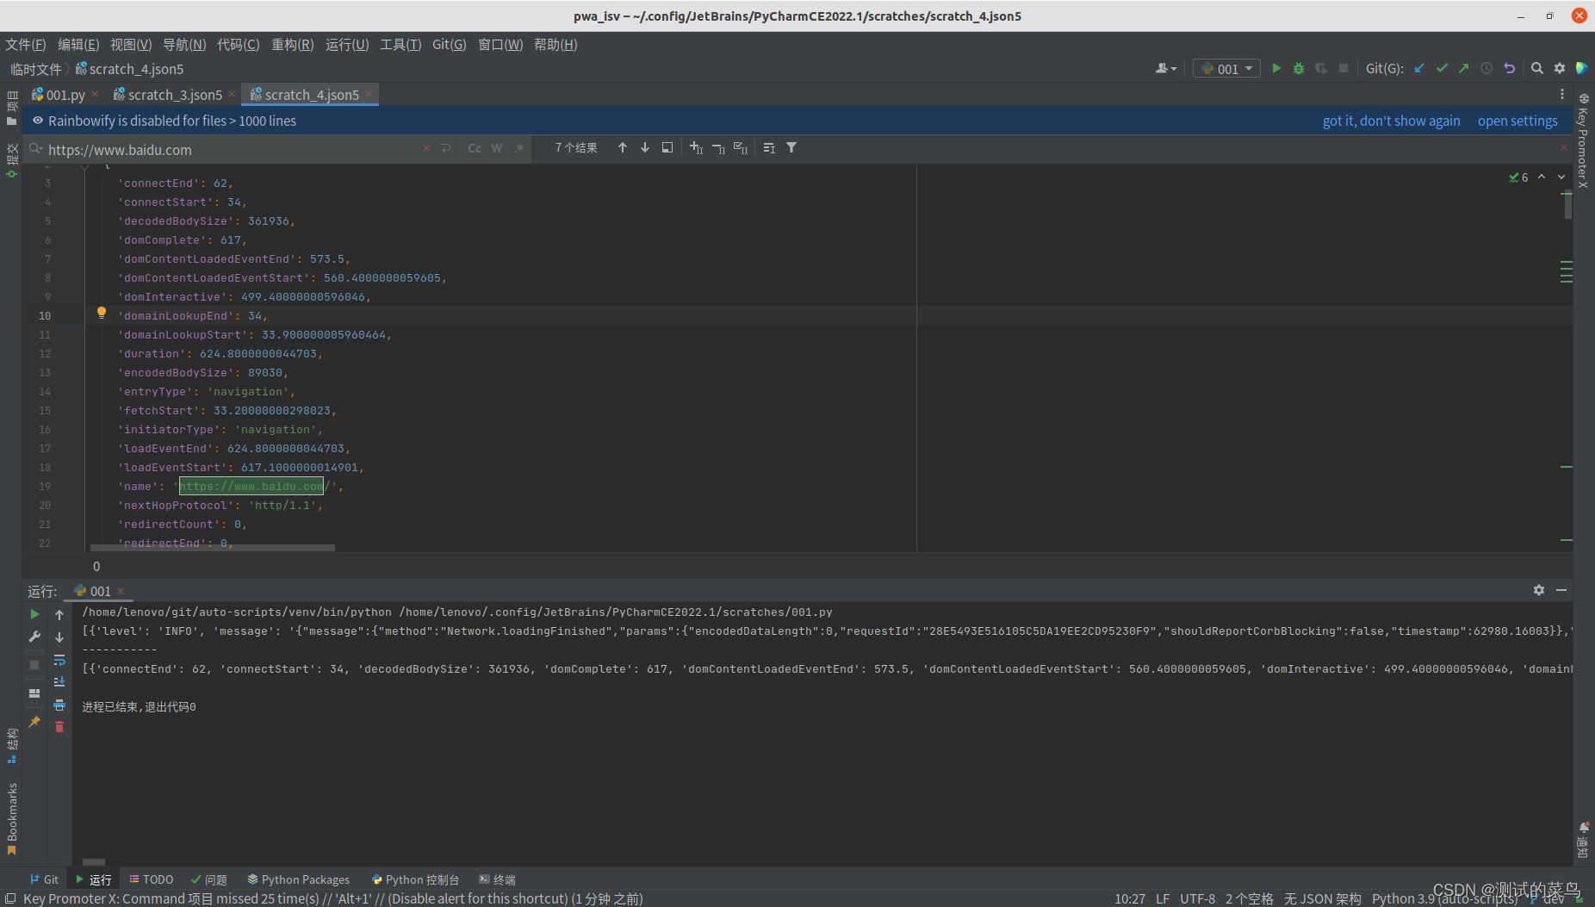Open search filter funnel icon

tap(791, 148)
